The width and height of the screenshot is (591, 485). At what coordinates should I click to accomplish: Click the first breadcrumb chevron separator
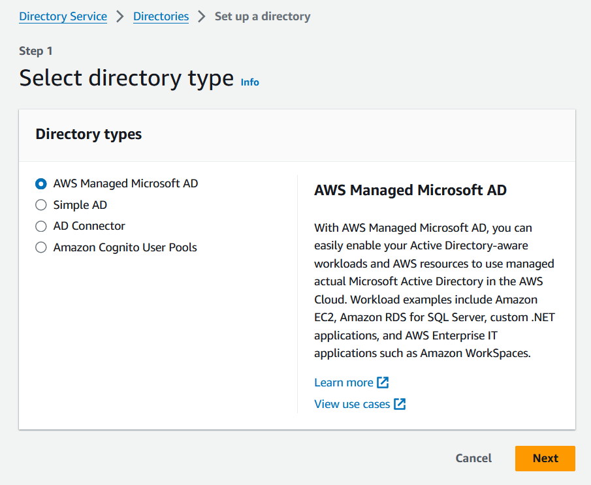[x=120, y=16]
